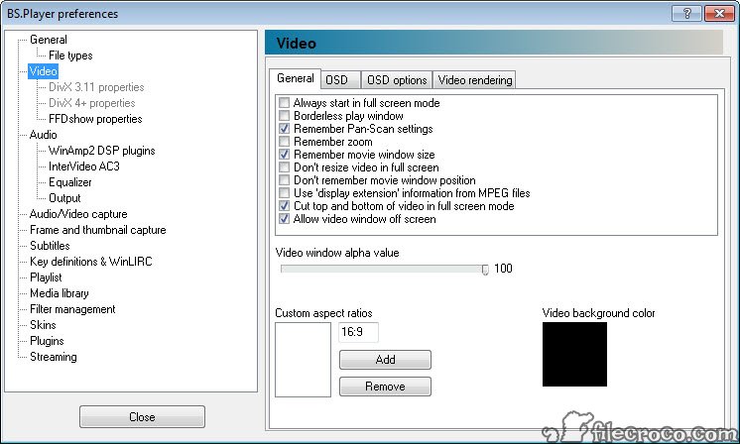Click the video window alpha slider thumb
This screenshot has height=444, width=740.
485,270
